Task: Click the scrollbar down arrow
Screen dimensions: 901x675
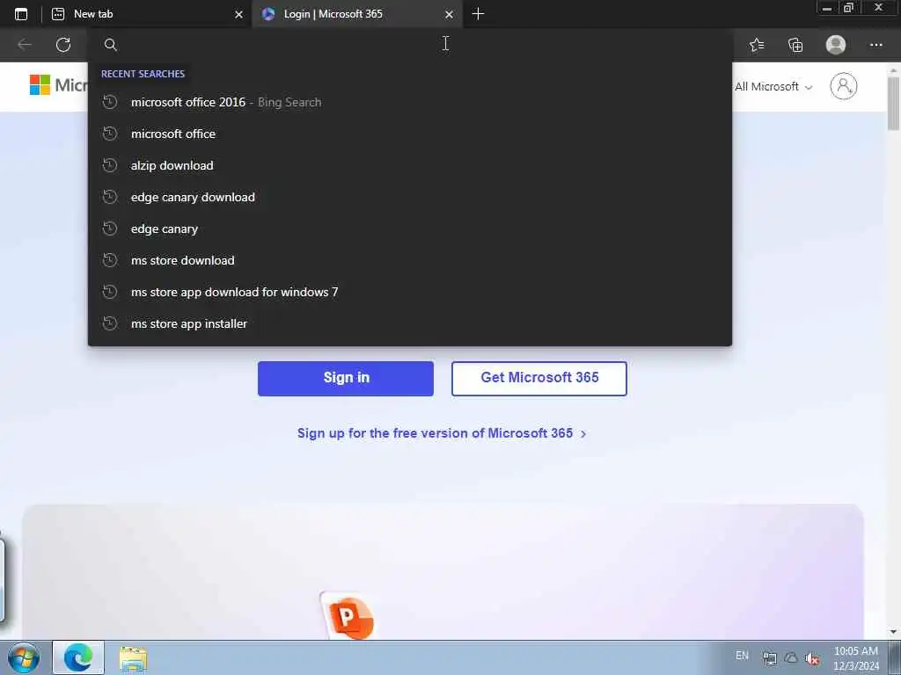Action: [893, 632]
